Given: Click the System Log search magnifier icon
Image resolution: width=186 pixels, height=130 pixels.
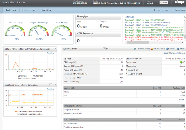Looking at the screenshot, I should tap(184, 17).
